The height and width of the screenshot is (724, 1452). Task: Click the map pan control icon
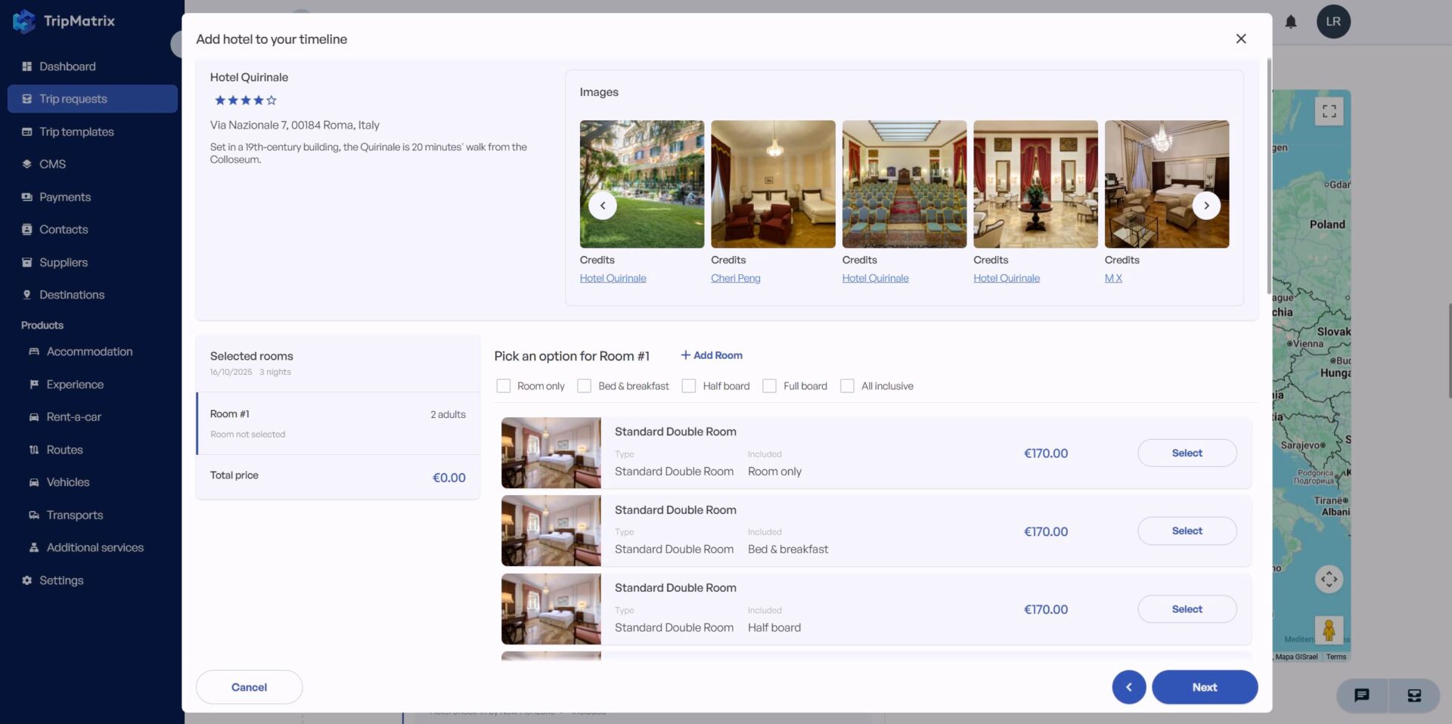pos(1329,580)
